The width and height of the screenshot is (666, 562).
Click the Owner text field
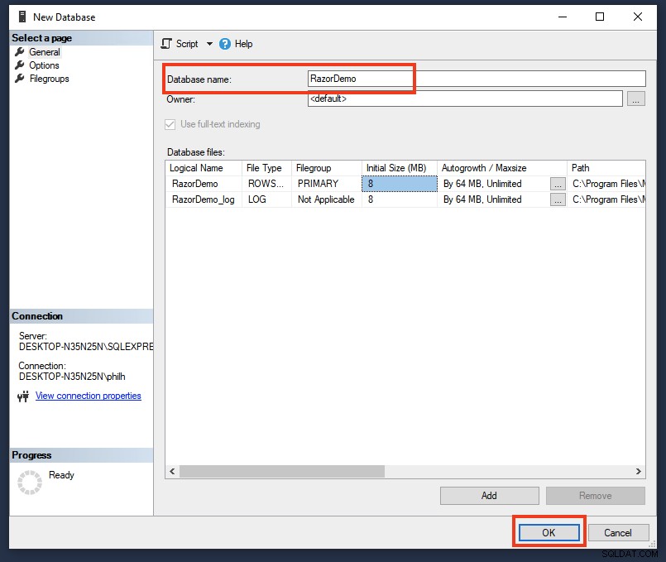pos(465,98)
